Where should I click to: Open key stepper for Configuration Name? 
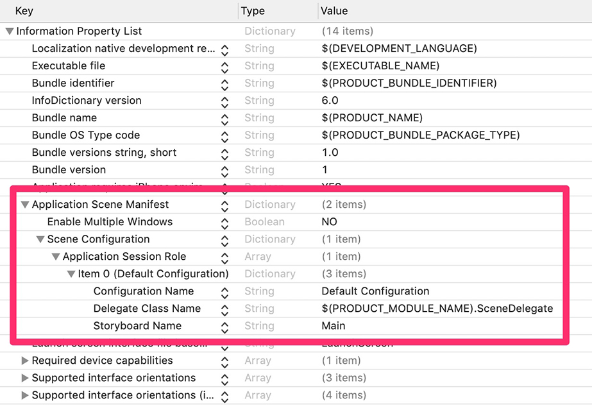(x=224, y=293)
